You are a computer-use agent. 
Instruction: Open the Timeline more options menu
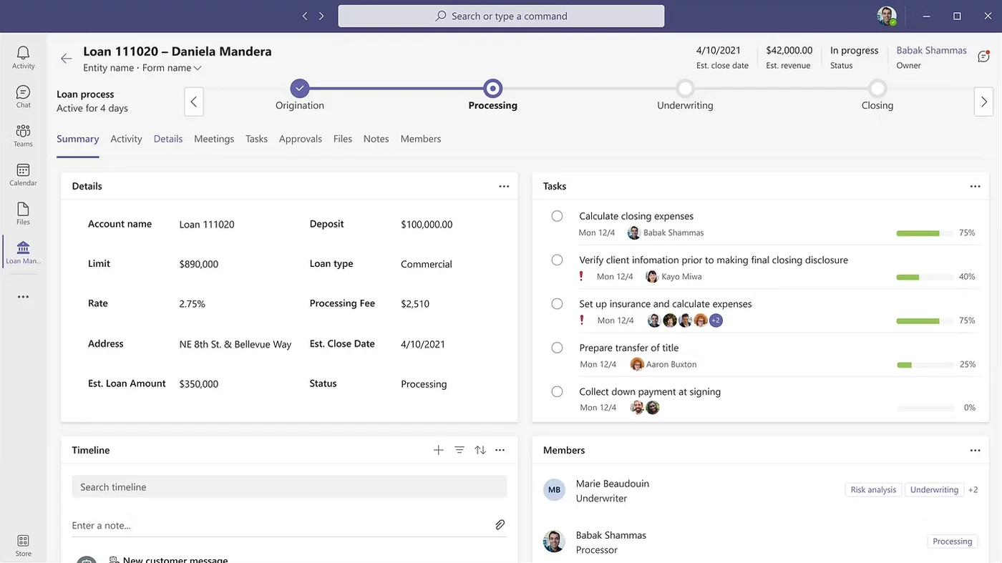pos(500,450)
